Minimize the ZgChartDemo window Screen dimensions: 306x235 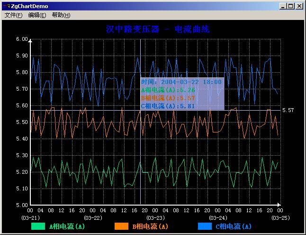pyautogui.click(x=283, y=6)
